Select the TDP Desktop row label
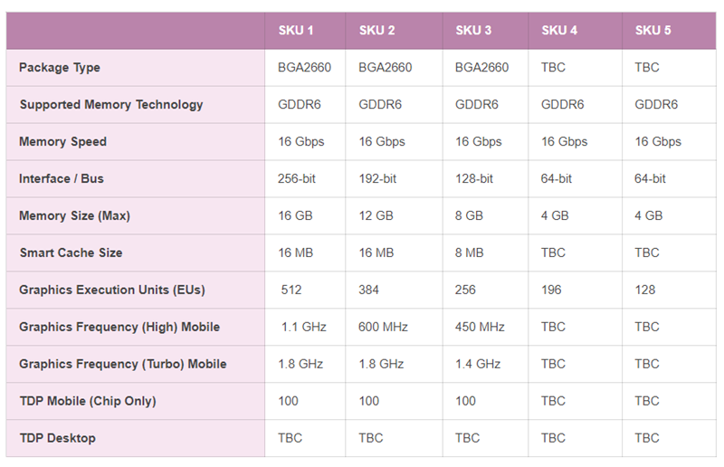724x467 pixels. click(58, 438)
